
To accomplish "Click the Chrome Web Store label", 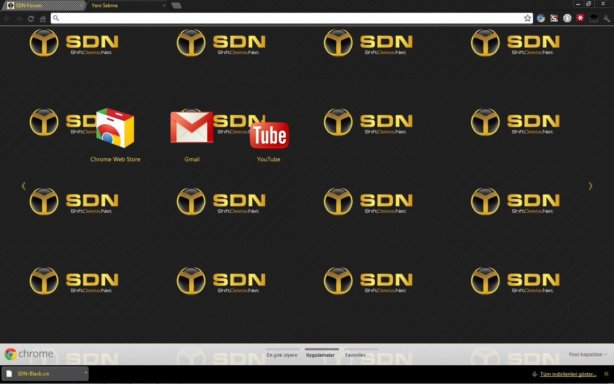I will (115, 159).
